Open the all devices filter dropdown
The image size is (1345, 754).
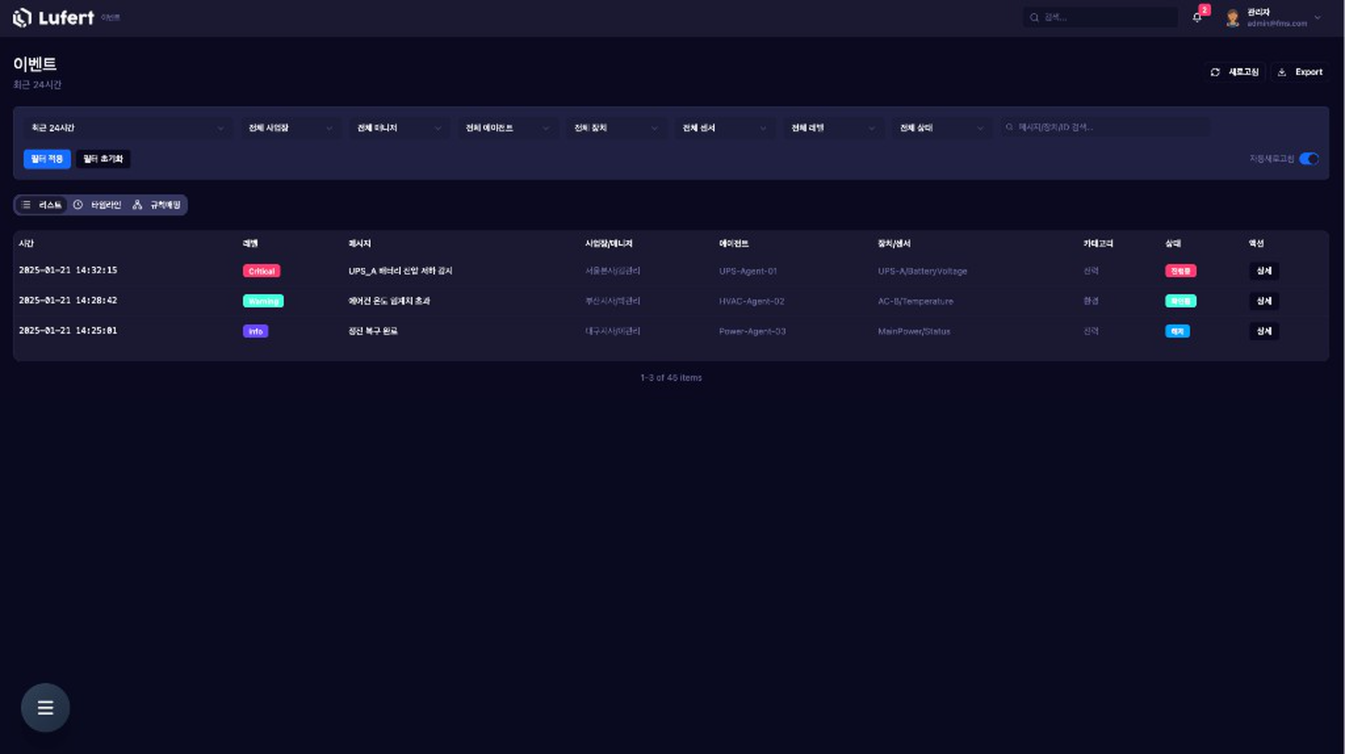[616, 128]
